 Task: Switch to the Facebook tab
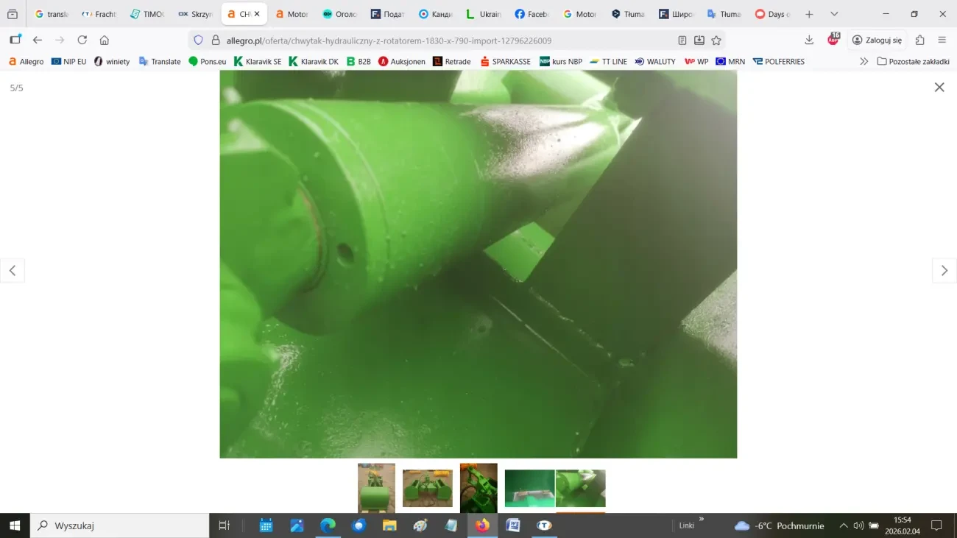coord(532,14)
